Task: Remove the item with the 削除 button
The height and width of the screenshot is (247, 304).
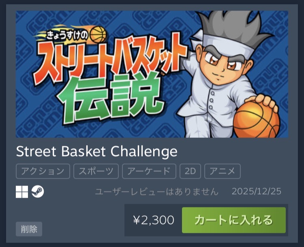Action: click(x=29, y=229)
